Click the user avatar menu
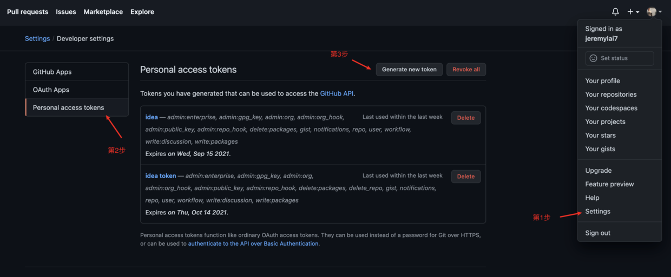This screenshot has width=671, height=277. point(654,12)
